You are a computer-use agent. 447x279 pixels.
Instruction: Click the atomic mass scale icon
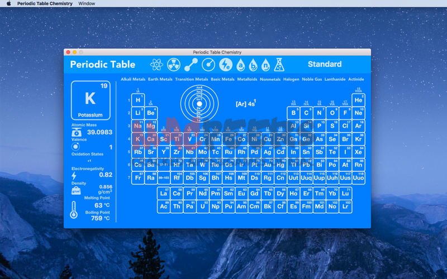point(77,132)
